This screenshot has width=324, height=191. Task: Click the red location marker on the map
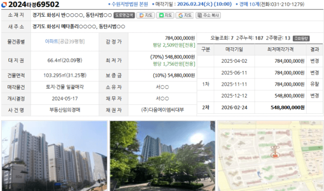[x=275, y=155]
